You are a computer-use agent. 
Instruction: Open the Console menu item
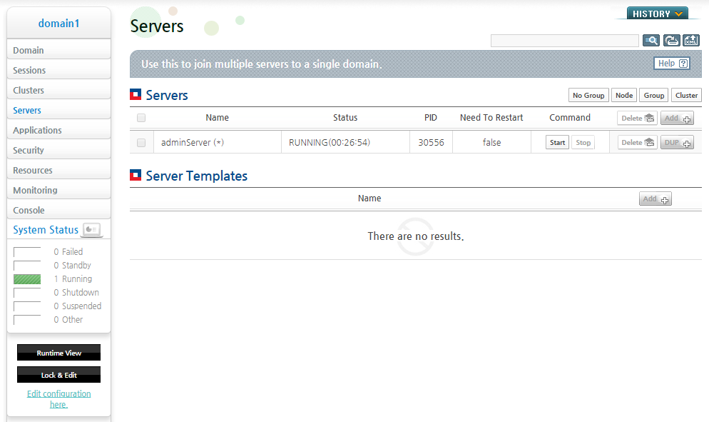tap(58, 210)
